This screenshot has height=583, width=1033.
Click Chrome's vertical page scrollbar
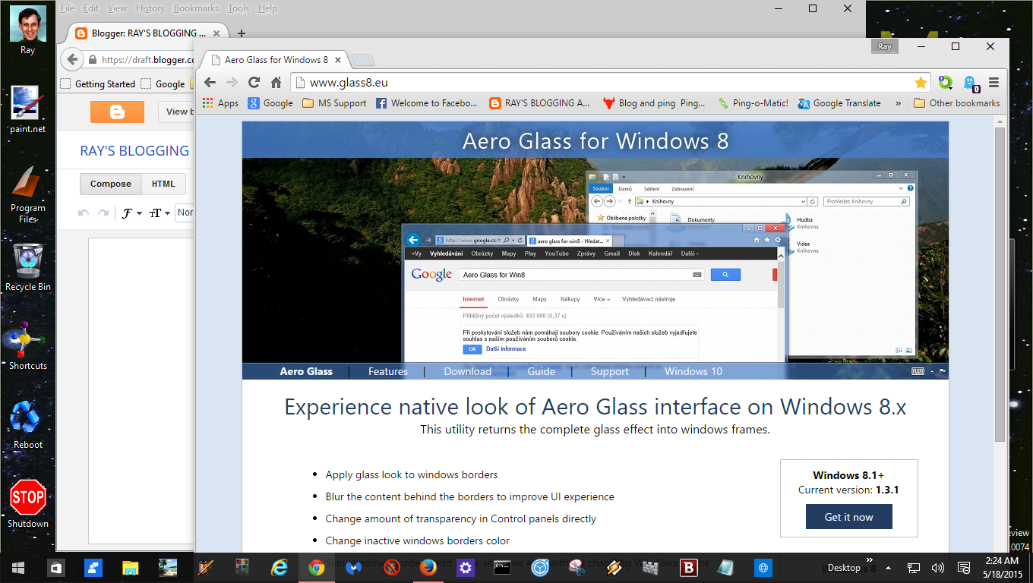[1000, 285]
